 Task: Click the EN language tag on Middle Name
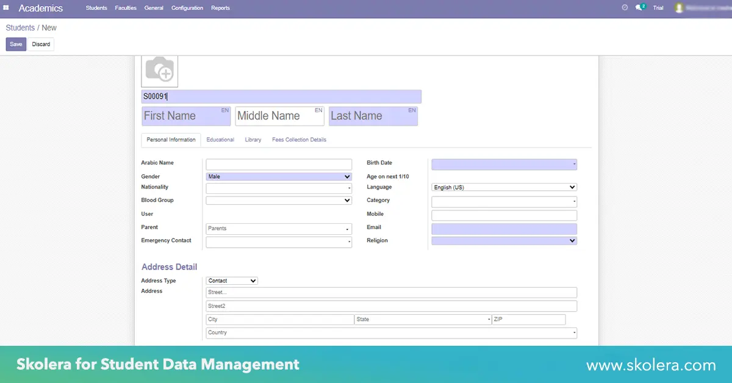[x=318, y=110]
